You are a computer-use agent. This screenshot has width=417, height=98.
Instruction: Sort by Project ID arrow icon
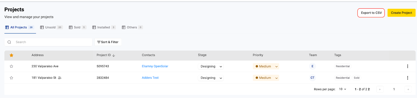click(x=114, y=55)
